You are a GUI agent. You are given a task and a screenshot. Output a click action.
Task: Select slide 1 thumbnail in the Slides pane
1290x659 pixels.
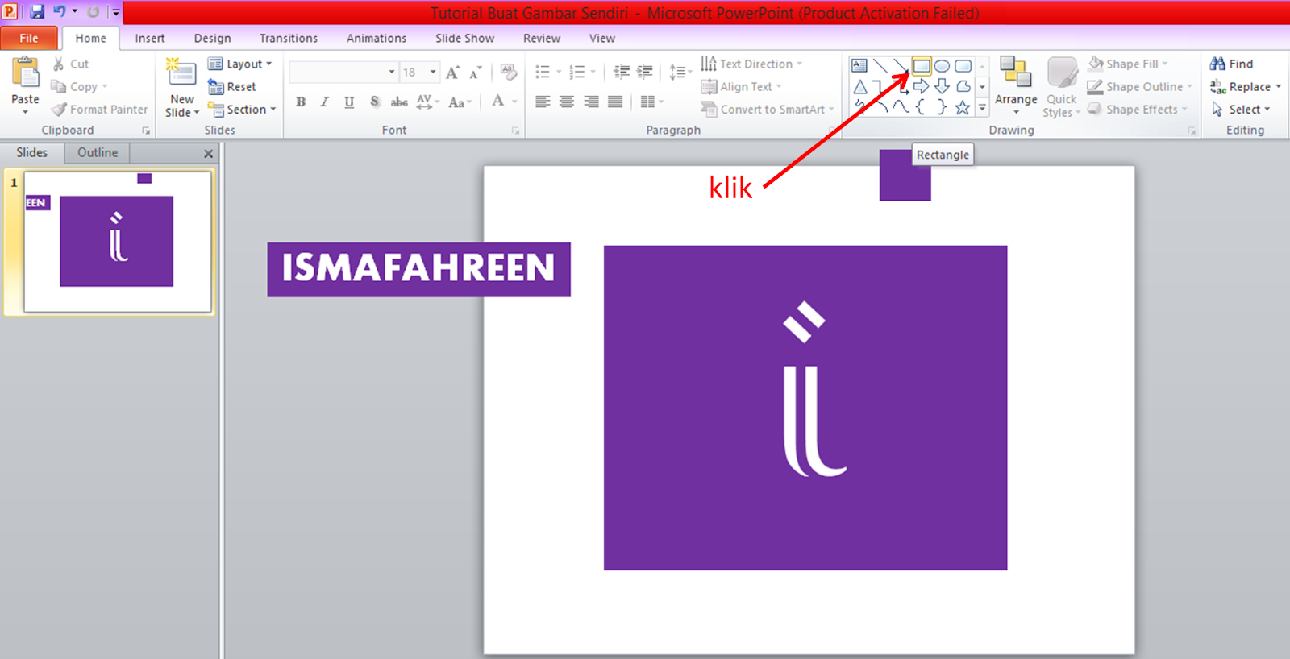[x=118, y=241]
